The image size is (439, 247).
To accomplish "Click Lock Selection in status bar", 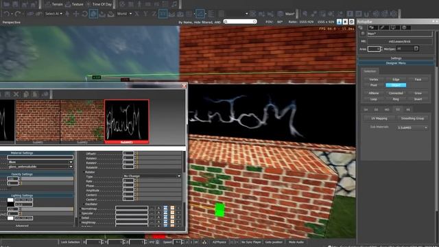I will click(x=70, y=242).
